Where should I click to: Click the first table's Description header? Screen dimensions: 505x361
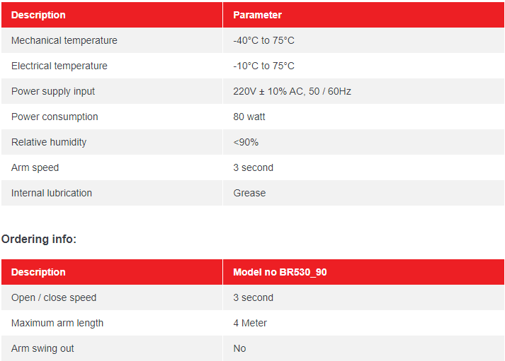coord(38,15)
